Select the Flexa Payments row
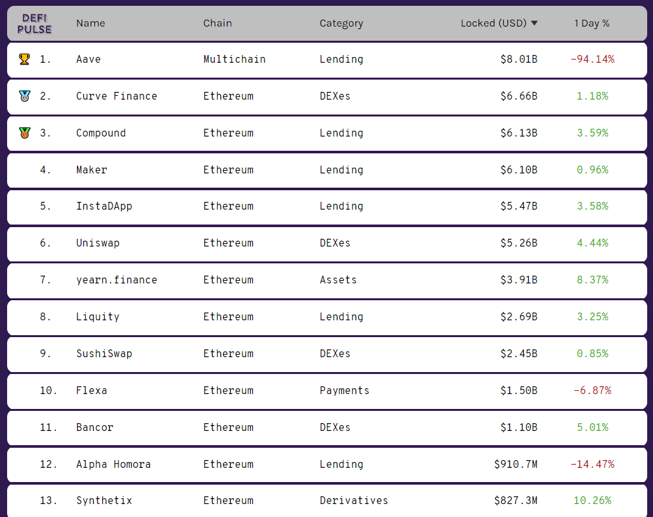Screen dimensions: 653x517 click(327, 391)
